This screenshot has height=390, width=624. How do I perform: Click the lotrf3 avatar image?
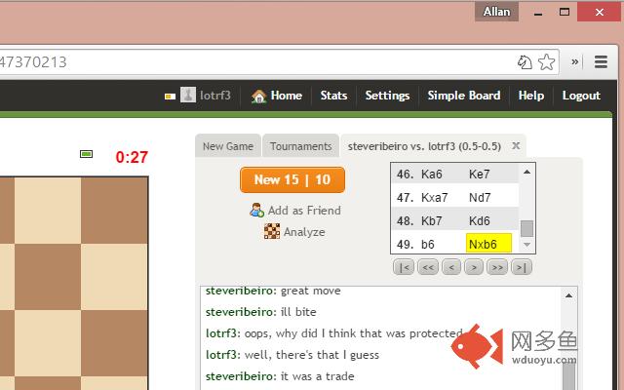pyautogui.click(x=188, y=96)
